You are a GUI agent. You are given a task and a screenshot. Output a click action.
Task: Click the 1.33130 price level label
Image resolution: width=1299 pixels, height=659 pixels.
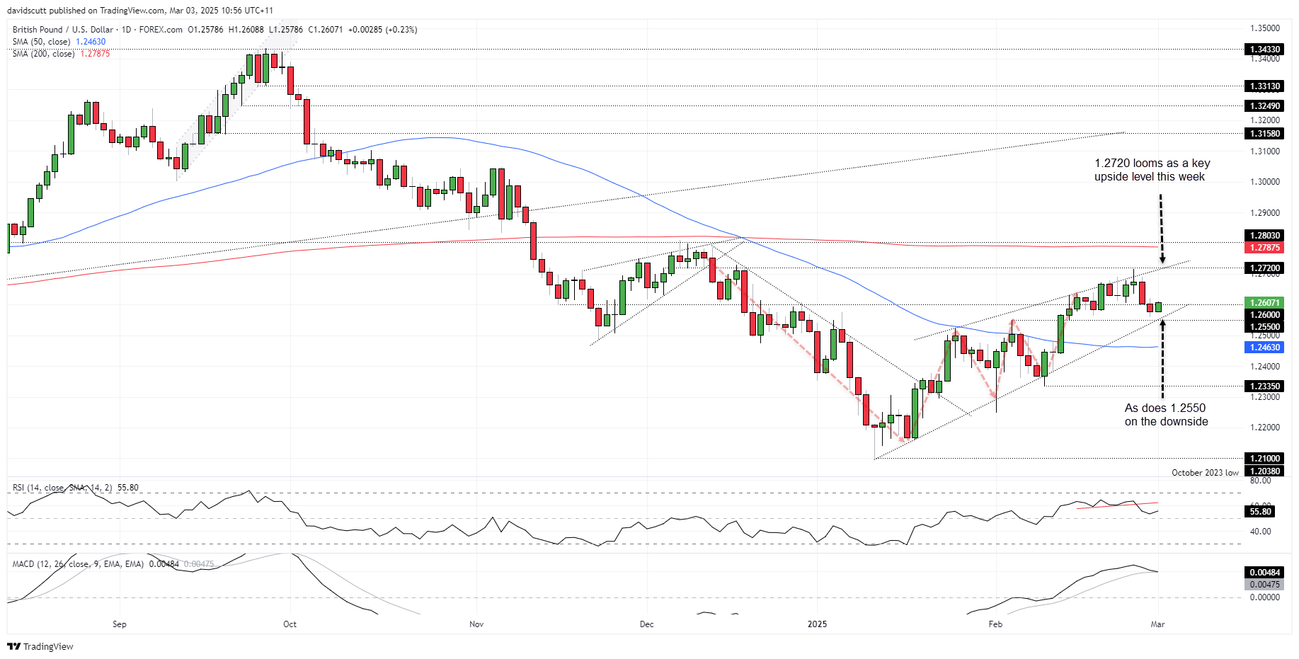point(1264,86)
